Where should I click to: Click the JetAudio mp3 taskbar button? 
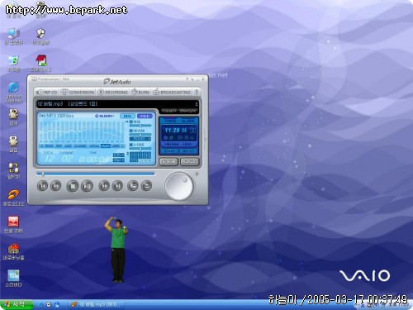96,304
